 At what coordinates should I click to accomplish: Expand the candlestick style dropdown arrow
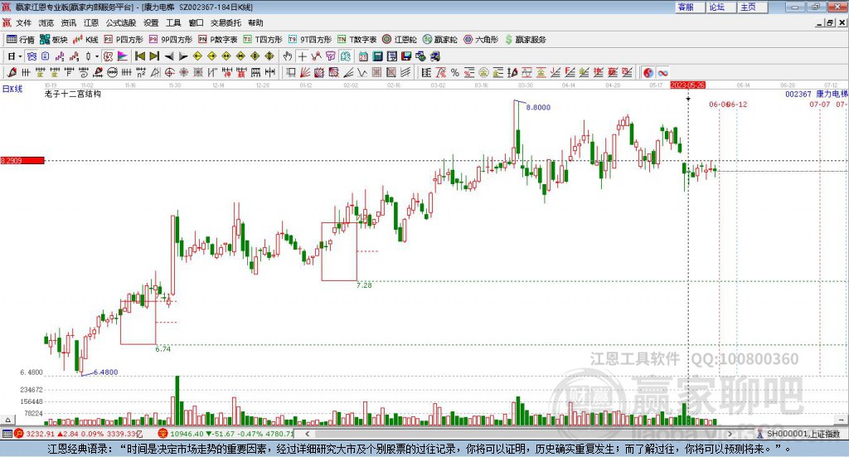[x=97, y=56]
